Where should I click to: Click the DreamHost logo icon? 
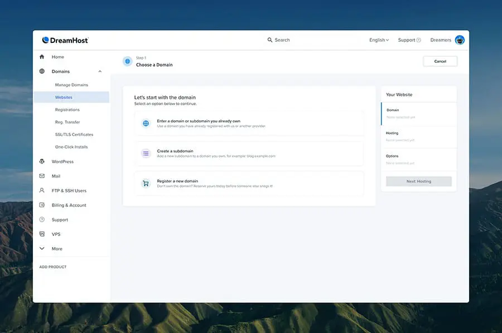[x=46, y=40]
